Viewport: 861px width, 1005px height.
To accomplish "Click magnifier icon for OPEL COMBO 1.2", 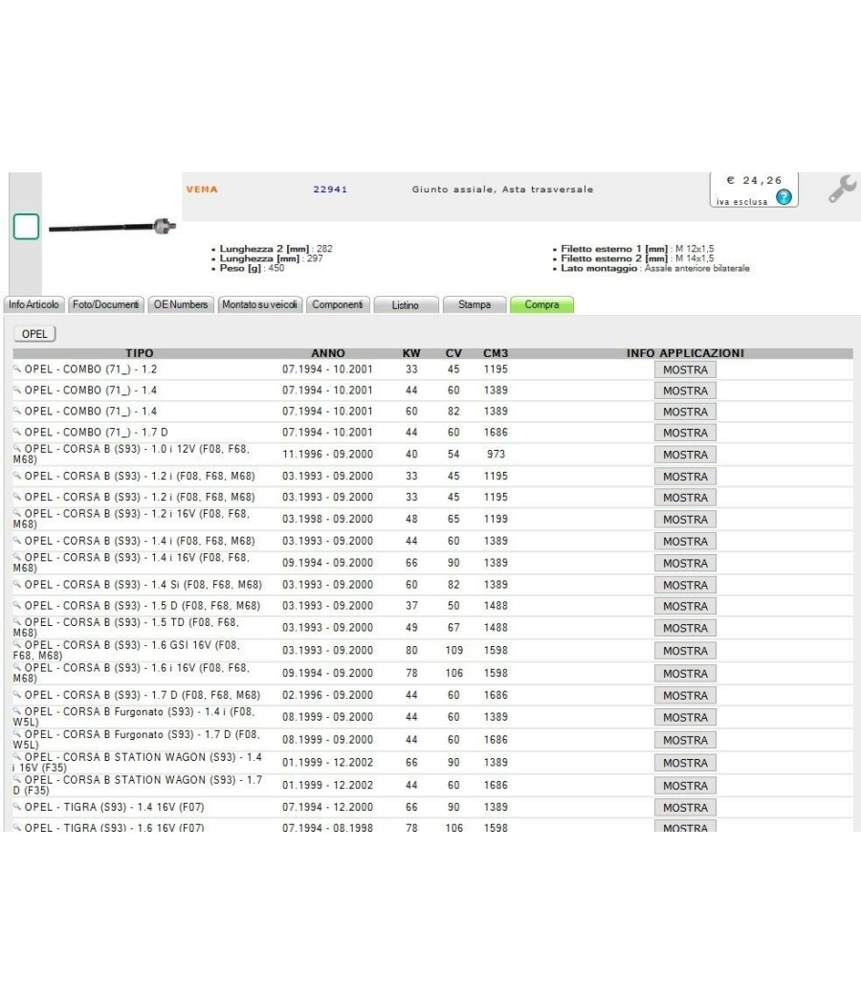I will click(x=17, y=368).
